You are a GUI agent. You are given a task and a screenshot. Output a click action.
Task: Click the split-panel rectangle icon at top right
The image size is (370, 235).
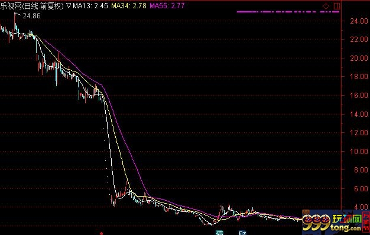pos(337,6)
